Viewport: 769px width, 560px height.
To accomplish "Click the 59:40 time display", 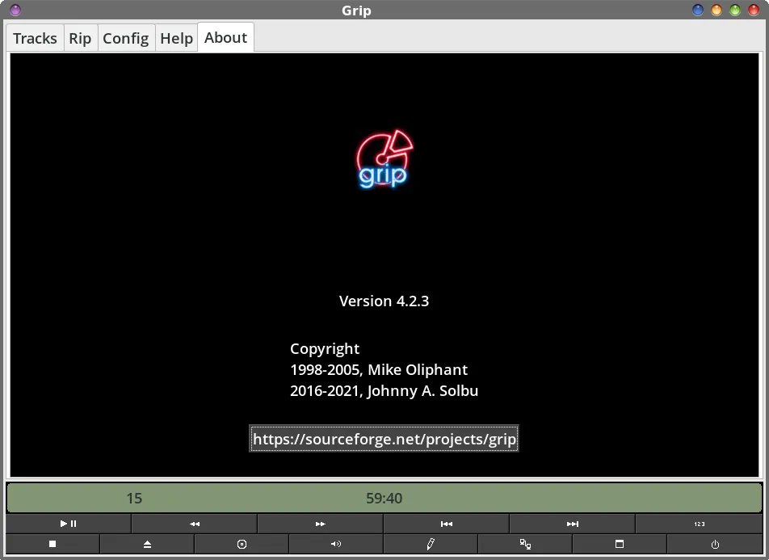I will (384, 498).
